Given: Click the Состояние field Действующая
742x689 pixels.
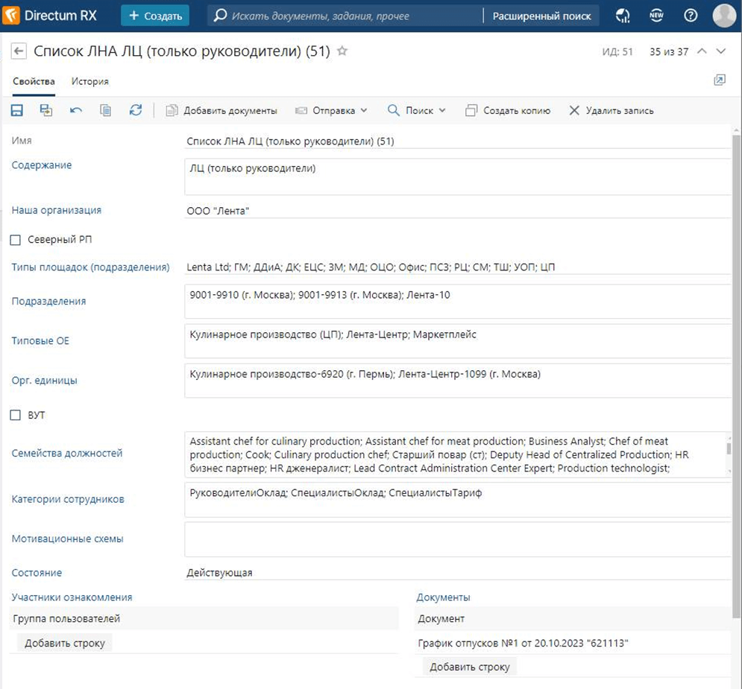Looking at the screenshot, I should (x=458, y=573).
